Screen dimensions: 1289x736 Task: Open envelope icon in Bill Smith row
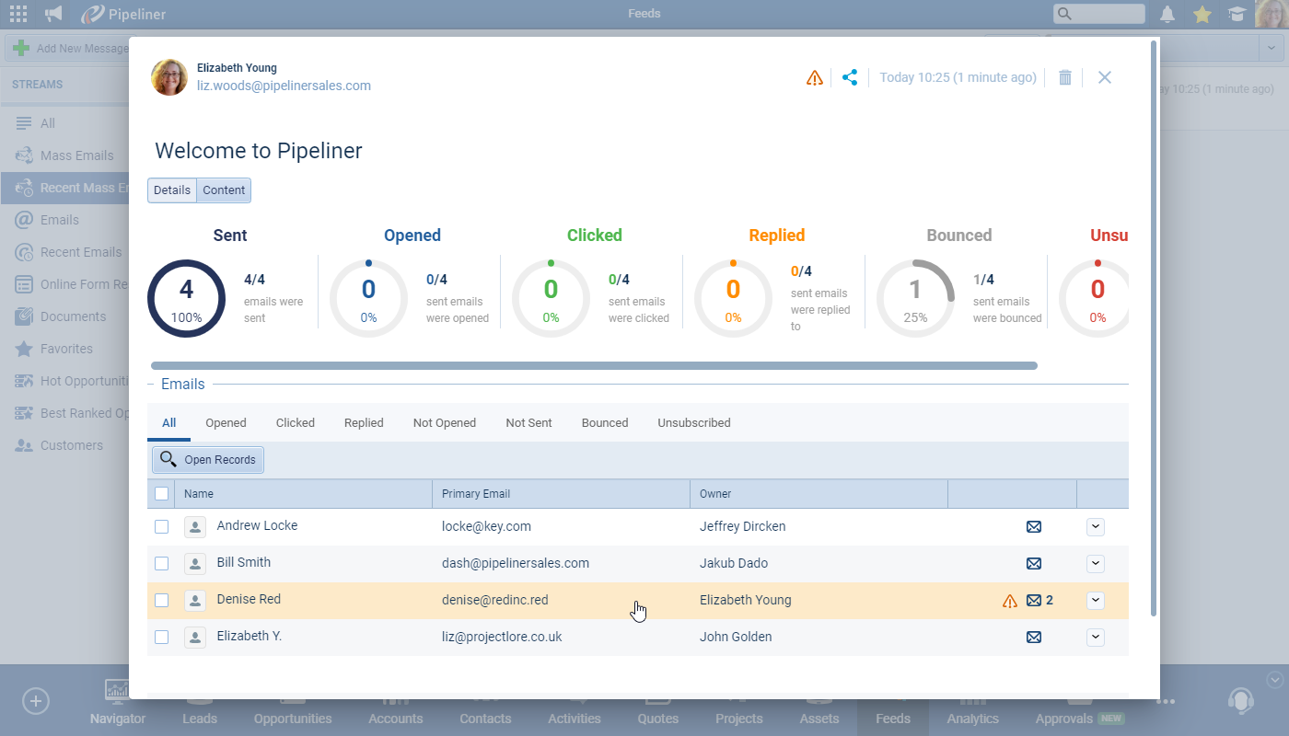(x=1034, y=563)
